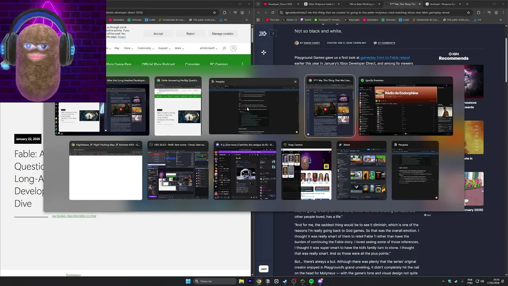
Task: Bookmark the IGN article with star icon
Action: (468, 12)
